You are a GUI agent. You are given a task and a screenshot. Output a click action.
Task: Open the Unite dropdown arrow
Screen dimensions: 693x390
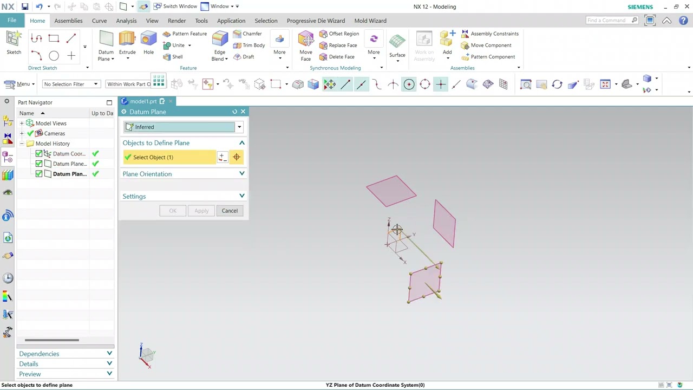point(189,45)
